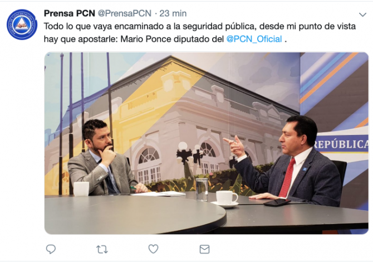
Task: Click the REPÚBLICA sign in the photo
Action: tap(341, 144)
